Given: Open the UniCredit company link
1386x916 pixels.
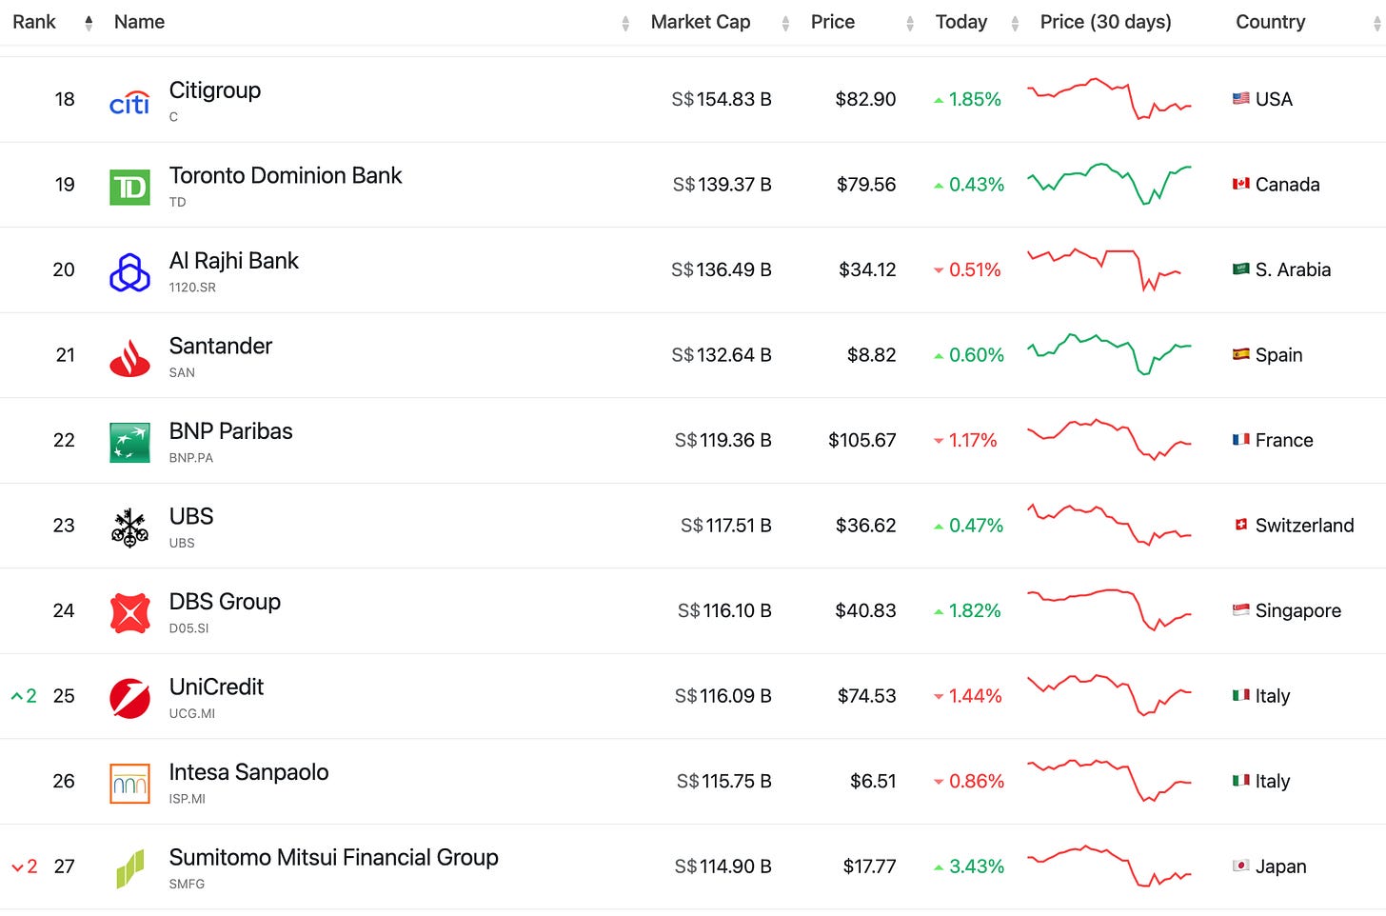Looking at the screenshot, I should coord(217,687).
